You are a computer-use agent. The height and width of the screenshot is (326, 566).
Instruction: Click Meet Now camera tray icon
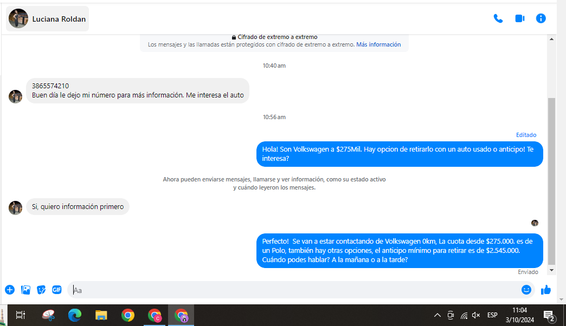[451, 315]
